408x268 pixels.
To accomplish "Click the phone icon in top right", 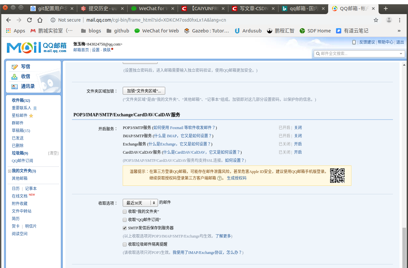I will [354, 42].
